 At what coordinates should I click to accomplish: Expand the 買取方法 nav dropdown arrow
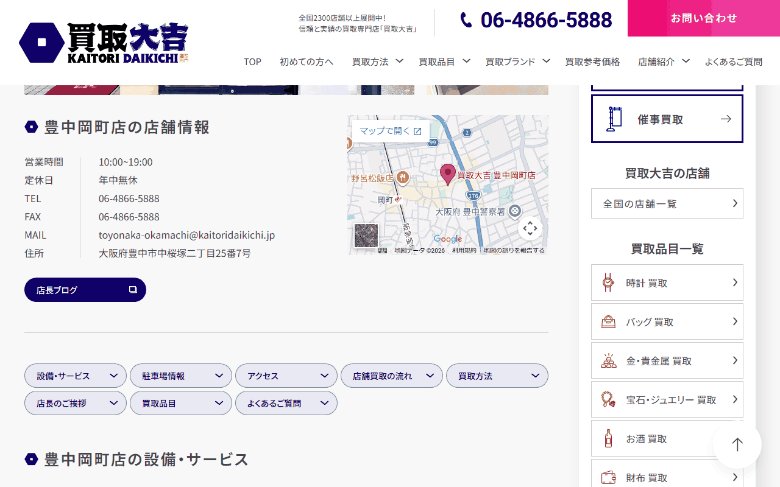click(399, 61)
